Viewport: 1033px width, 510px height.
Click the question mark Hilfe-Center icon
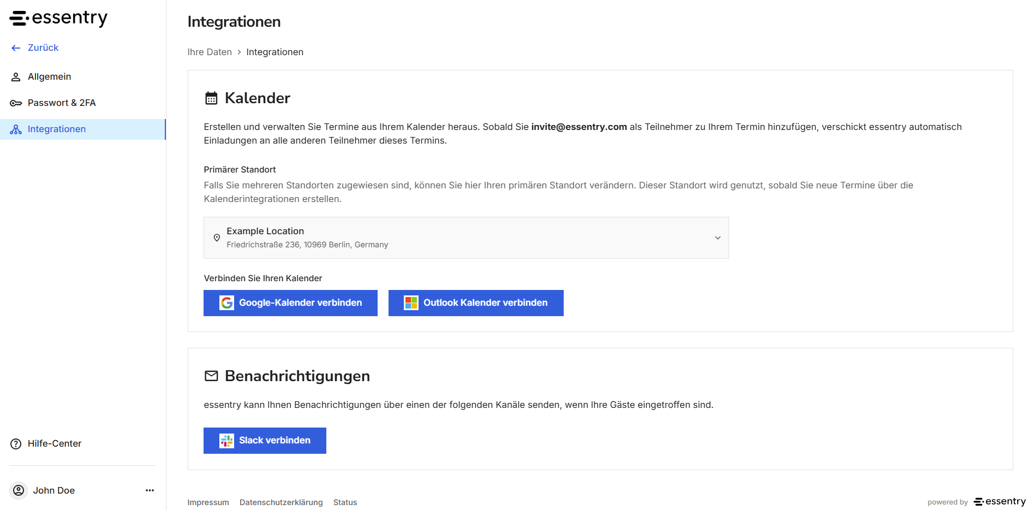[x=16, y=444]
